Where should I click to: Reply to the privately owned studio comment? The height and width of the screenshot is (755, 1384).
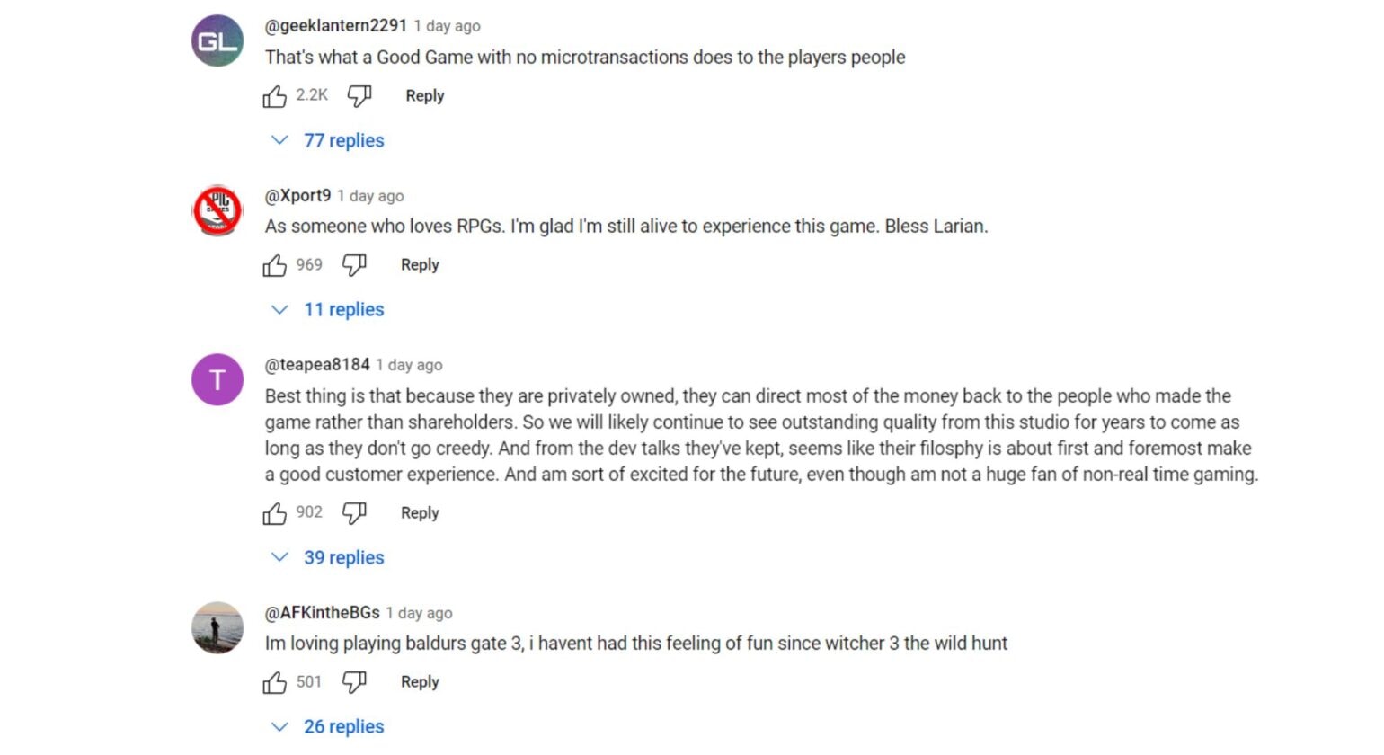[420, 513]
